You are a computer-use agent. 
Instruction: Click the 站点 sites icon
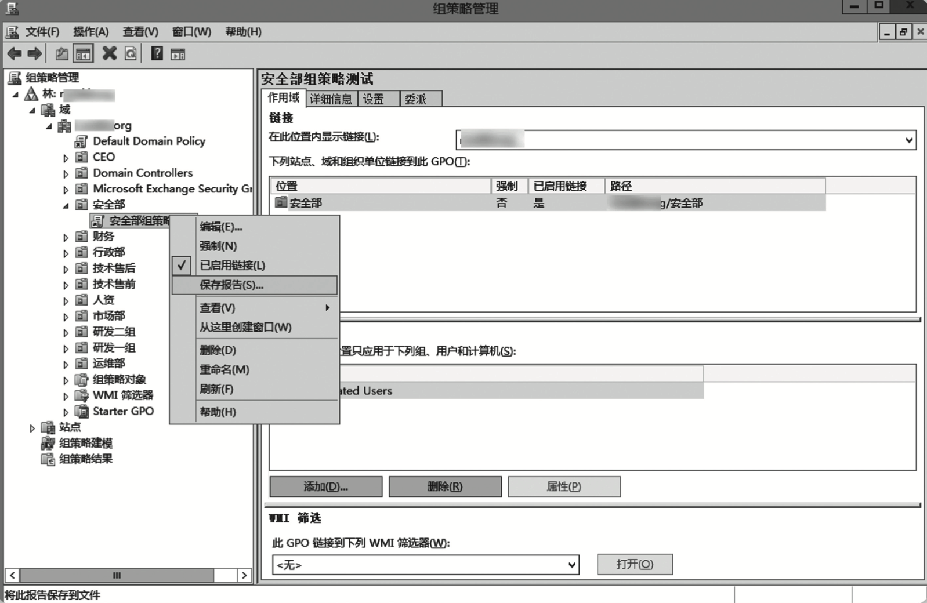[x=48, y=427]
